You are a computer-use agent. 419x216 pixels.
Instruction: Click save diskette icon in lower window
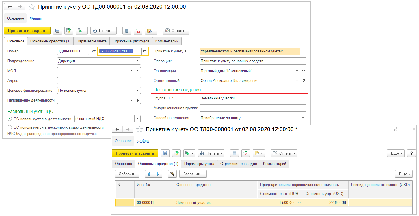pos(165,153)
